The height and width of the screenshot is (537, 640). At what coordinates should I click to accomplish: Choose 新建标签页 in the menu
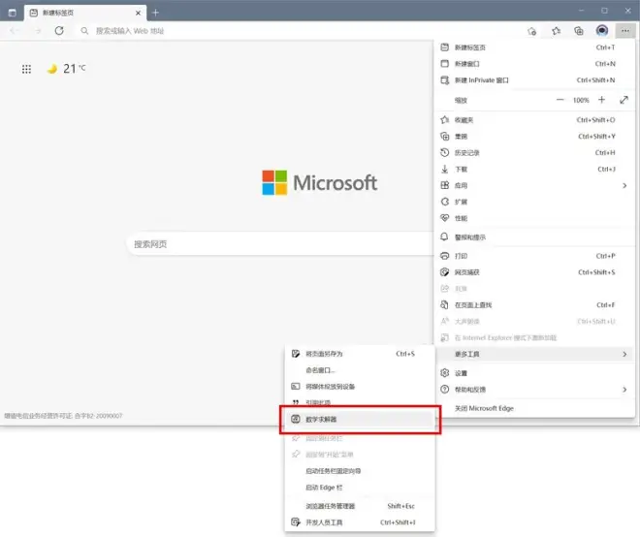pyautogui.click(x=534, y=47)
